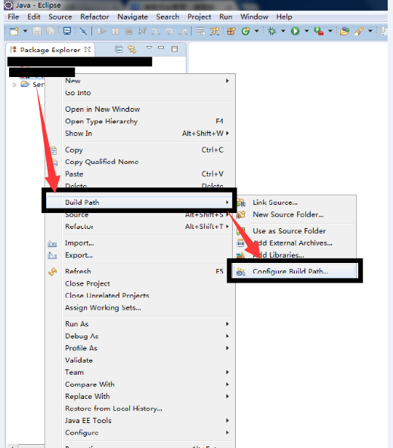Open Package Explorer view menu triangle
This screenshot has width=393, height=448.
(149, 48)
